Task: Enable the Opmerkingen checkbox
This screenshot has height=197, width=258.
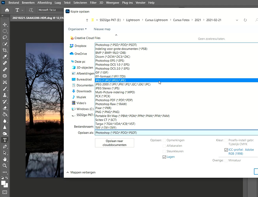Action: tap(164, 140)
